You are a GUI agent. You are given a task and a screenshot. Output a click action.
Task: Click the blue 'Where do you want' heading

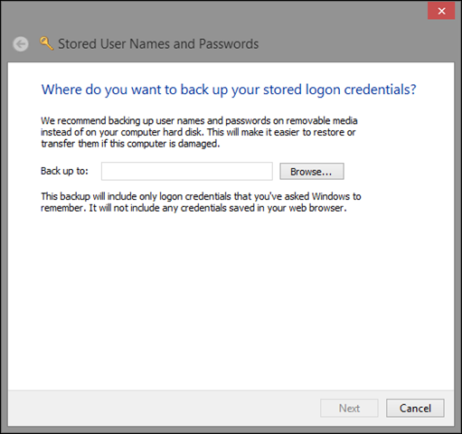click(x=229, y=90)
